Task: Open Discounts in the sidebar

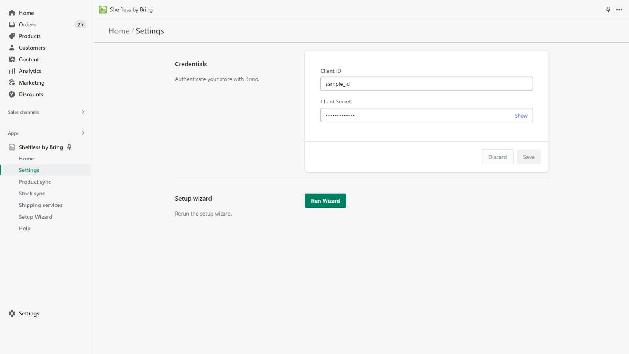Action: (31, 94)
